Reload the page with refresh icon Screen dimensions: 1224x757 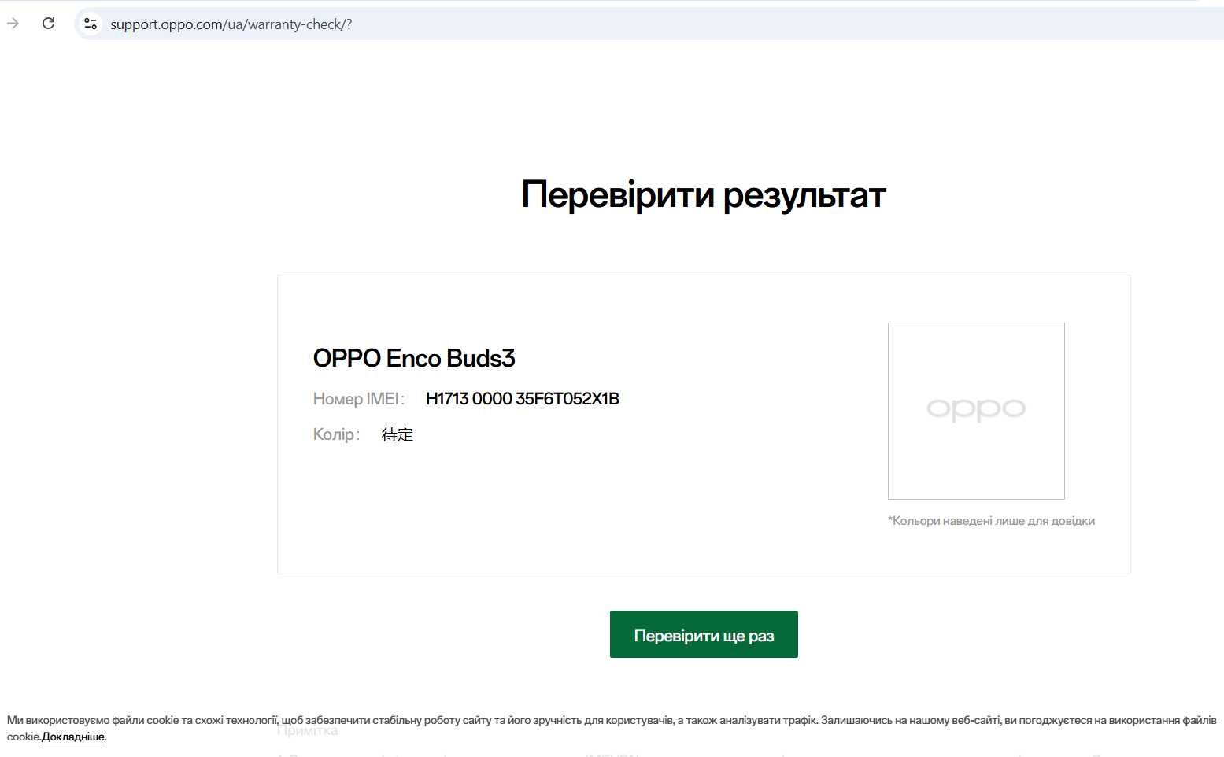(x=48, y=24)
